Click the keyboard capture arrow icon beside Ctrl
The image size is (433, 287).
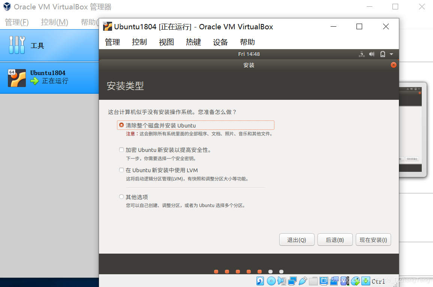coord(366,281)
